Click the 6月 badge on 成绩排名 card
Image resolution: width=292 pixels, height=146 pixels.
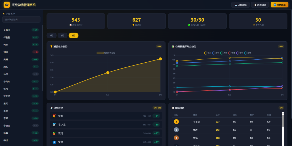pyautogui.click(x=281, y=108)
